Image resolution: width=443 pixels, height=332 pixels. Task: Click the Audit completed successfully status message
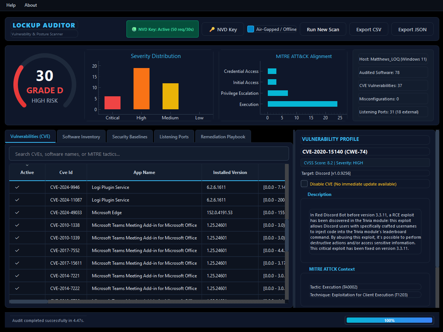coord(48,320)
